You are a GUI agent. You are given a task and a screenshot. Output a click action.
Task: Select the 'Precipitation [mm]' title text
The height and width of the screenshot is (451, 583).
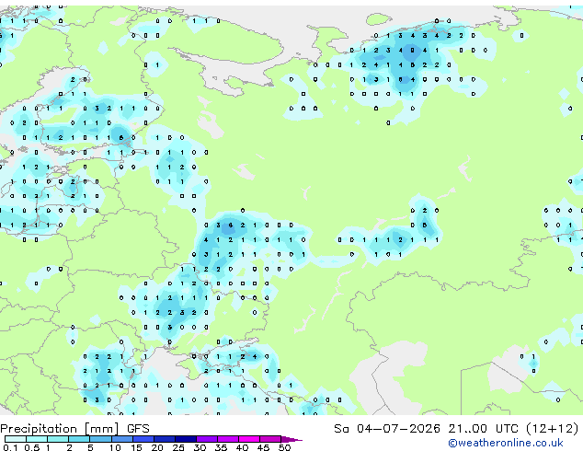(60, 429)
